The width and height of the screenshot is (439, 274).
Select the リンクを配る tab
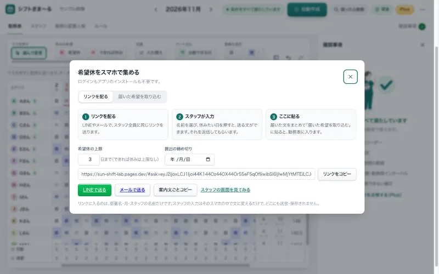click(95, 97)
